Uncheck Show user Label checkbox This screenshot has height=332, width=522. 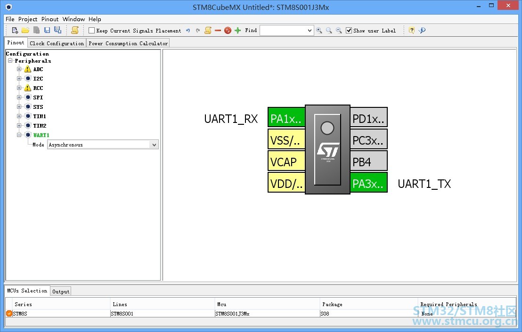click(x=349, y=31)
